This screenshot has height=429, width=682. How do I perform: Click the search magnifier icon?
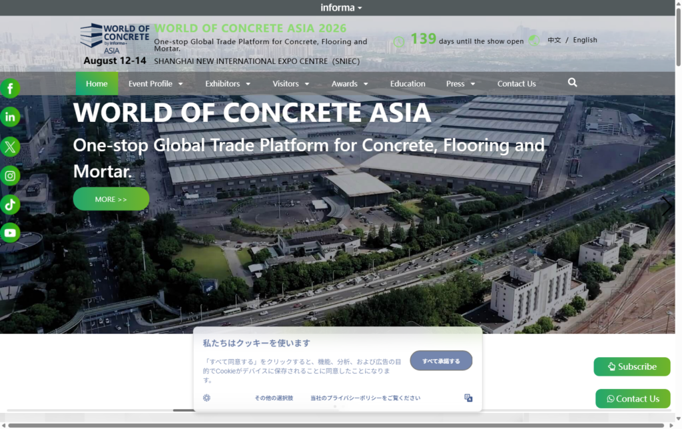click(572, 82)
